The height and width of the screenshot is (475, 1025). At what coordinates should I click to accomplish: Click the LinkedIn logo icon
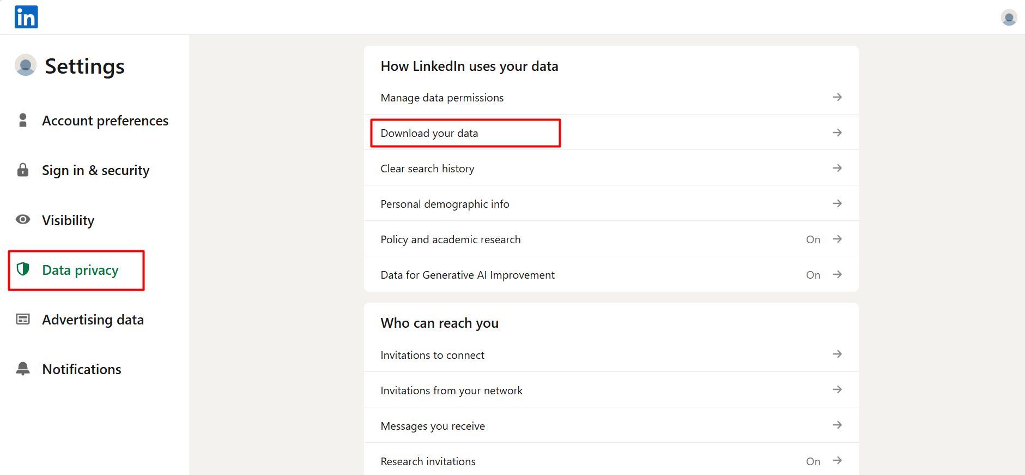coord(26,17)
